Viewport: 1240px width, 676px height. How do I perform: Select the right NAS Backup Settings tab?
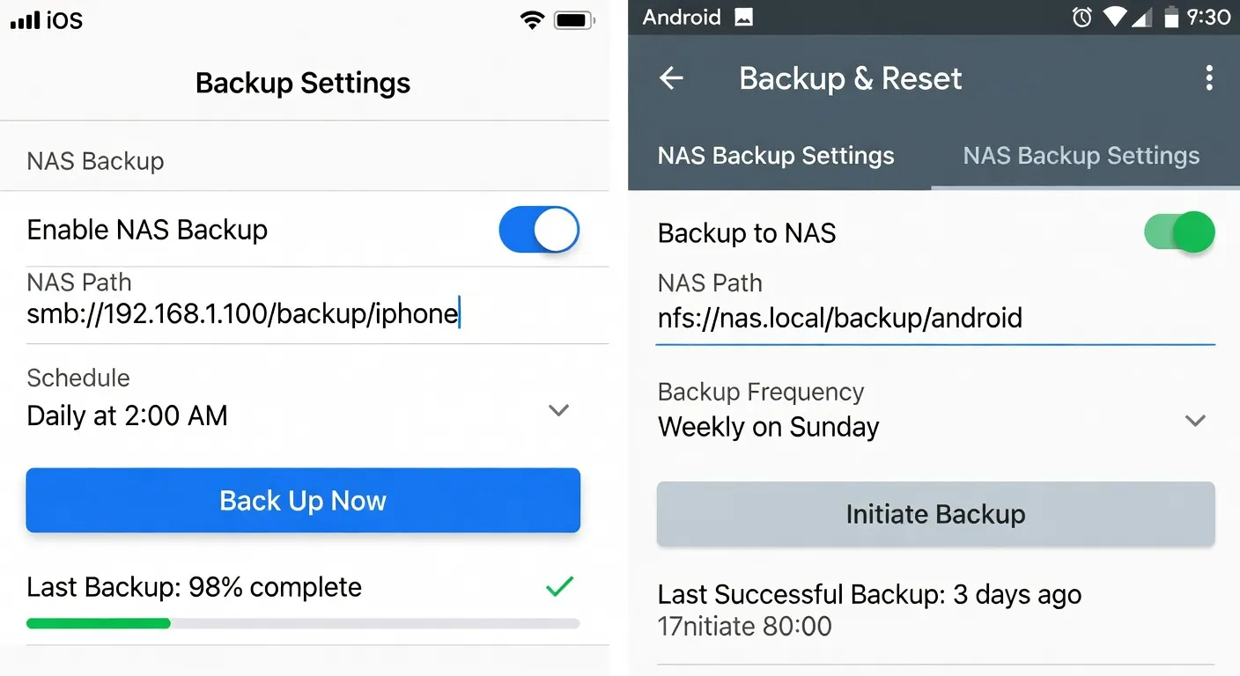pyautogui.click(x=1081, y=156)
